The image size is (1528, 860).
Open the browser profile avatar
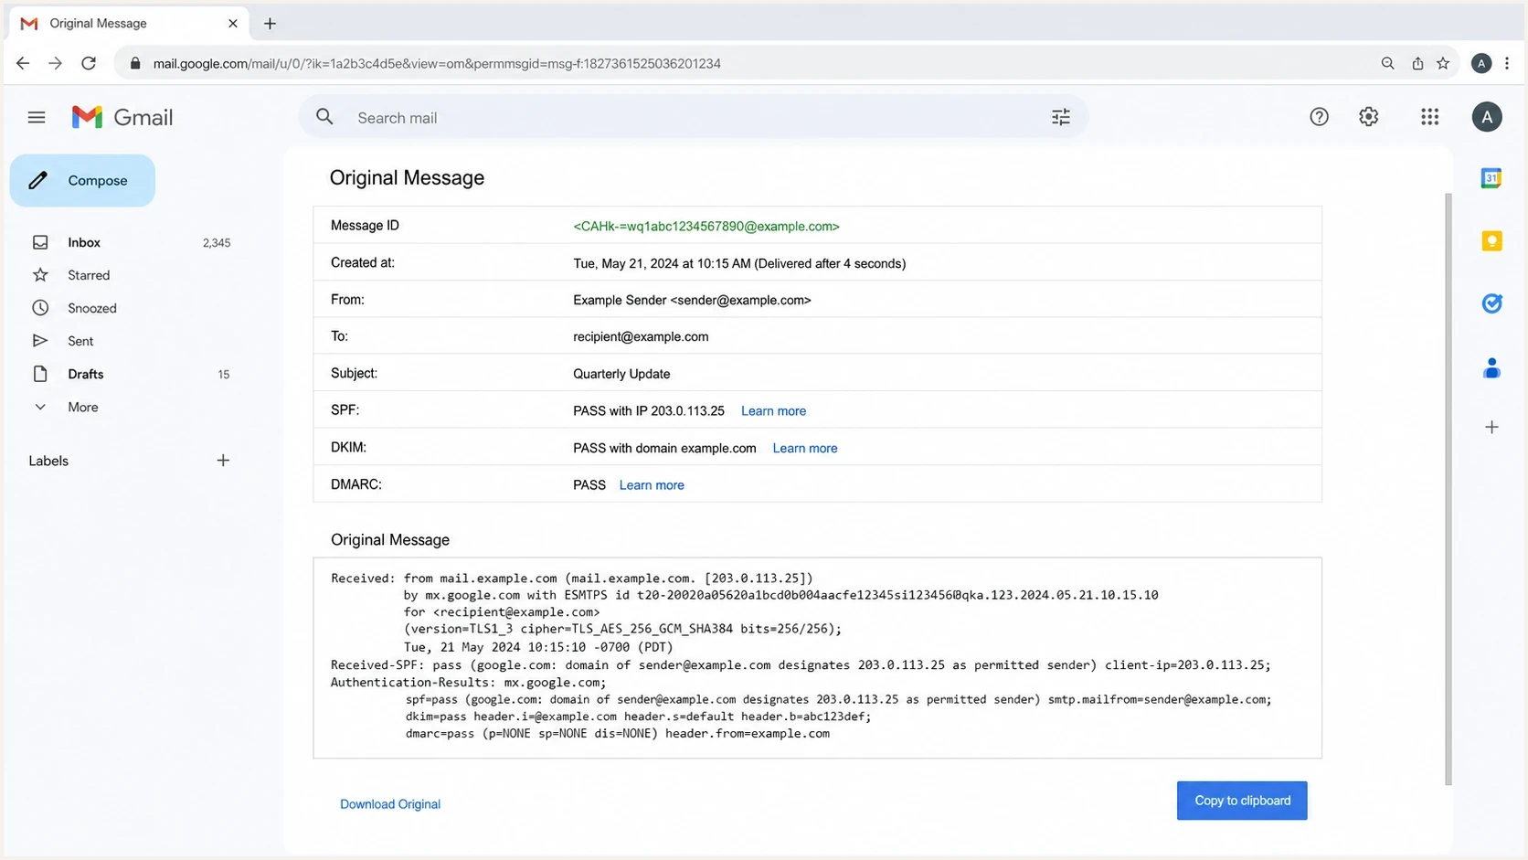tap(1481, 63)
